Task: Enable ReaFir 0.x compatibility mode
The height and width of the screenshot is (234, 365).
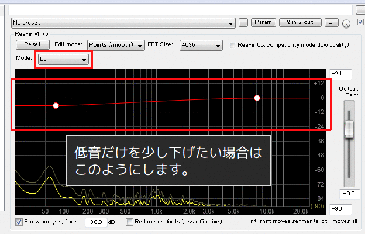Action: (233, 45)
